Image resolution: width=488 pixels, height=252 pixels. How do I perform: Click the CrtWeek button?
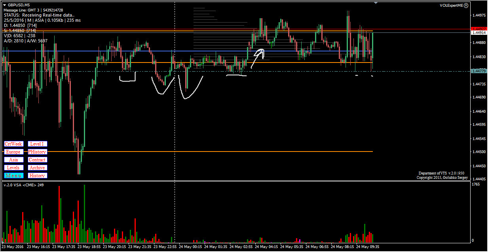[13, 144]
